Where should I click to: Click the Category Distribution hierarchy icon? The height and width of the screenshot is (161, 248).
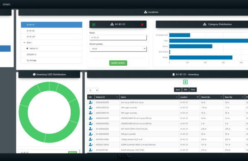[x=205, y=24]
